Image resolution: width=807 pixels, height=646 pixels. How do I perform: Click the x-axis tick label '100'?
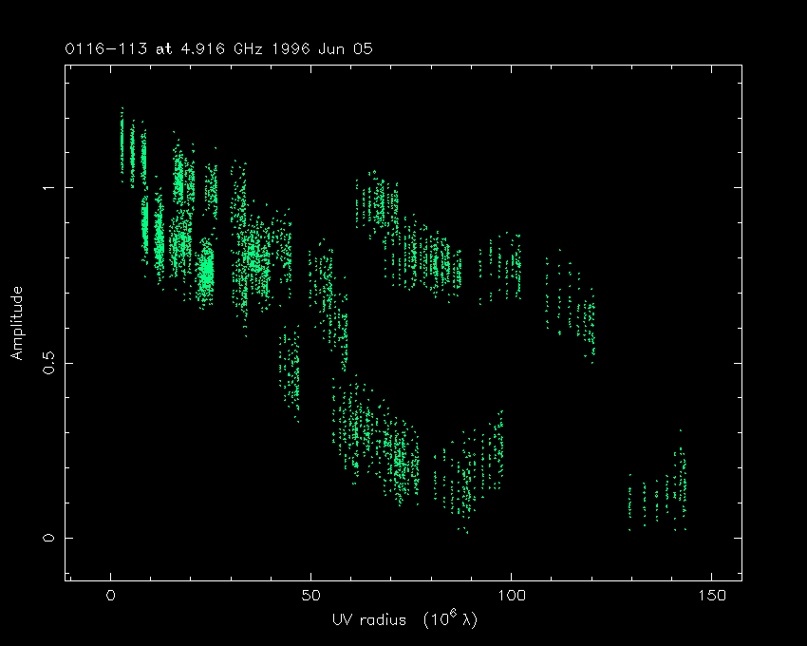tap(512, 596)
